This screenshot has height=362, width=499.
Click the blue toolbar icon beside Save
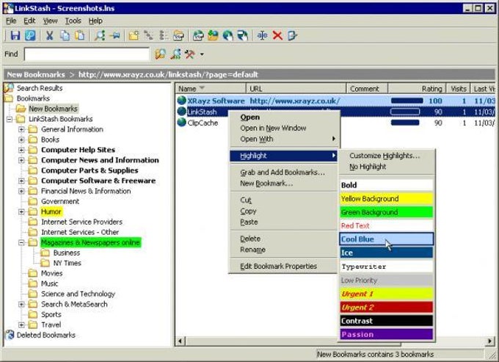(30, 35)
